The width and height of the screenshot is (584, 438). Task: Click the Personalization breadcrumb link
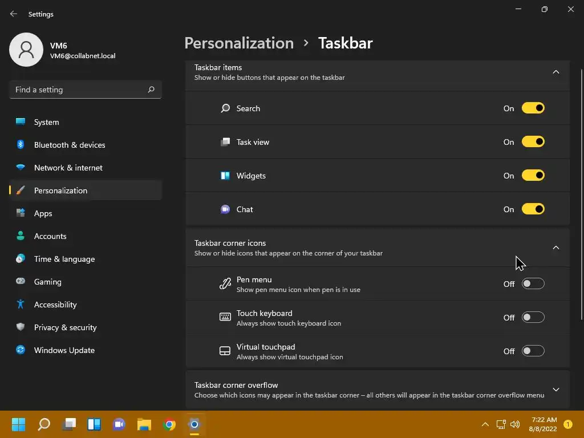(239, 43)
